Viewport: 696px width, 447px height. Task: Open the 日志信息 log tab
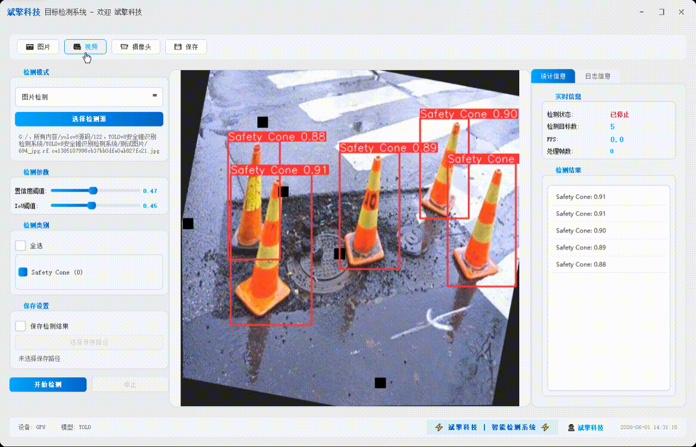(x=598, y=76)
